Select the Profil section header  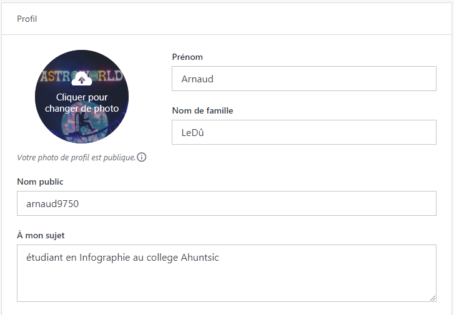(27, 19)
